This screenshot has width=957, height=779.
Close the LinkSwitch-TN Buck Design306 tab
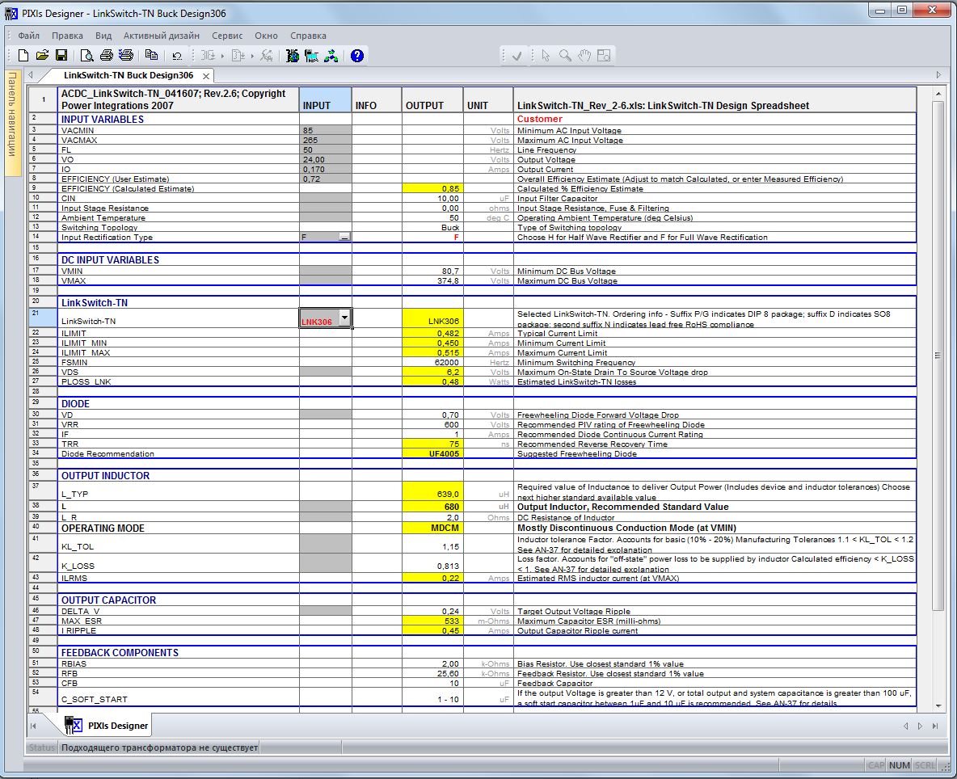[x=206, y=76]
